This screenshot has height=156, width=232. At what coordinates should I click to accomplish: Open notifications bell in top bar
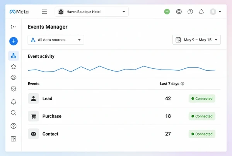click(x=201, y=12)
